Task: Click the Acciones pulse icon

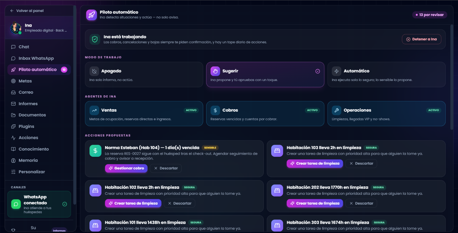Action: pyautogui.click(x=13, y=138)
